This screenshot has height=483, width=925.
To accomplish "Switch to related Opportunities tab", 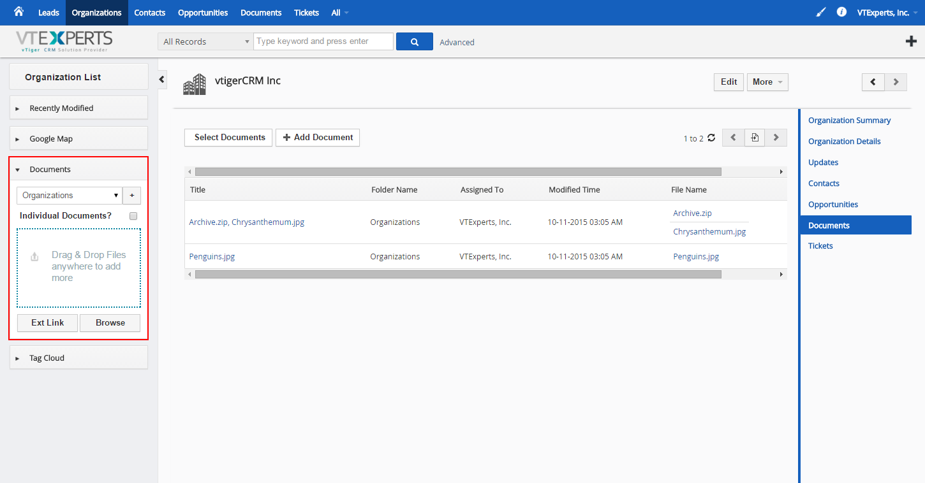I will click(x=833, y=205).
